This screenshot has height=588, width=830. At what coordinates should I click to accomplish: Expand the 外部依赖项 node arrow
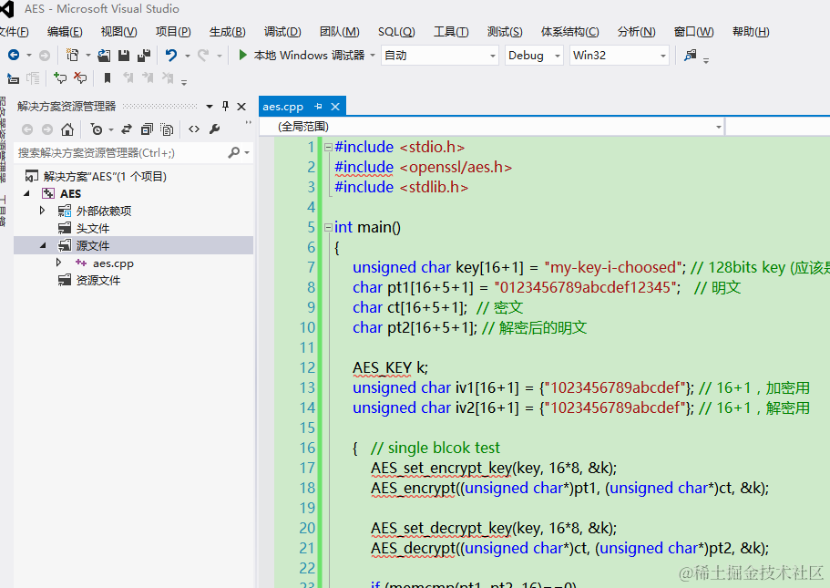[42, 211]
